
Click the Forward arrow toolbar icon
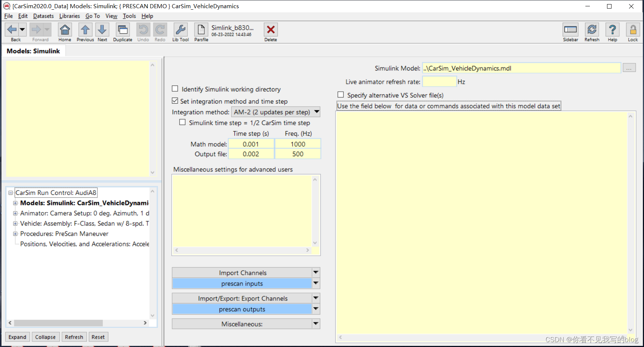[36, 29]
